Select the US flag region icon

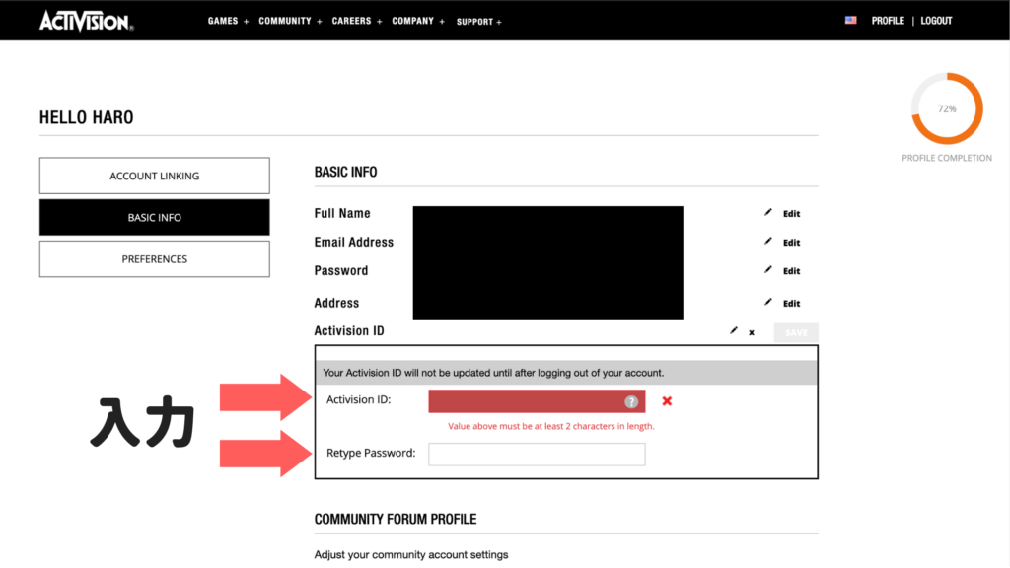pos(851,21)
